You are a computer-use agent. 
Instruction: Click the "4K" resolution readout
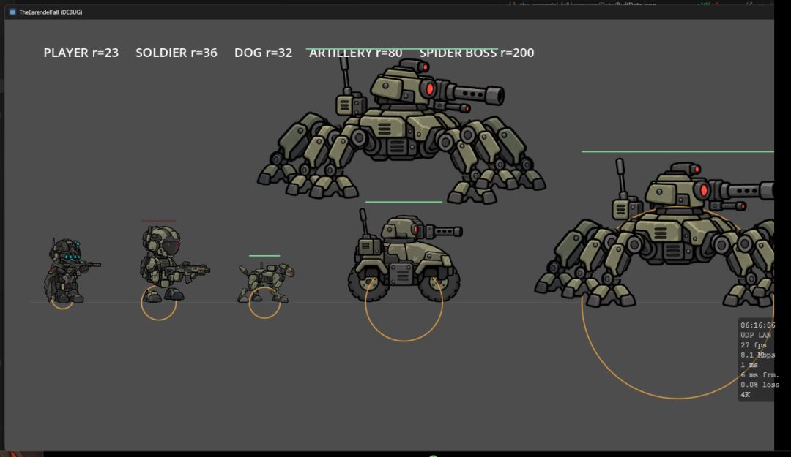pos(745,395)
